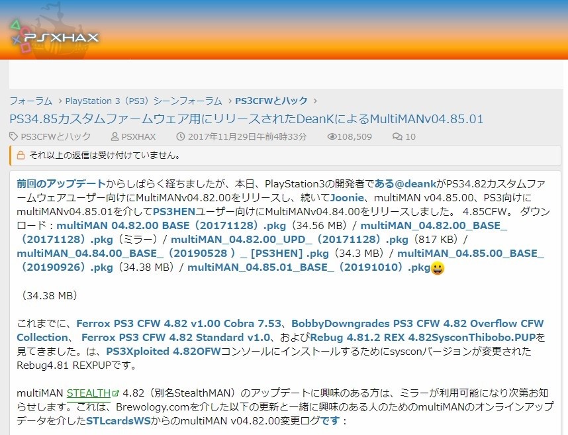The height and width of the screenshot is (435, 568).
Task: Open the PSXHAX author profile link
Action: tap(138, 136)
